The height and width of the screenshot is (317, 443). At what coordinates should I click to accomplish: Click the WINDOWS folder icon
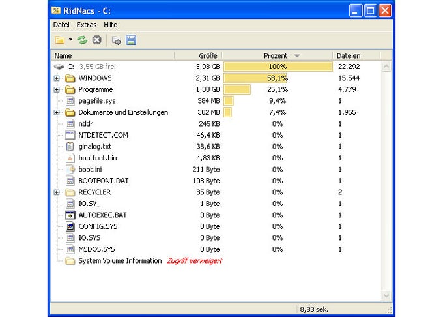(x=70, y=78)
